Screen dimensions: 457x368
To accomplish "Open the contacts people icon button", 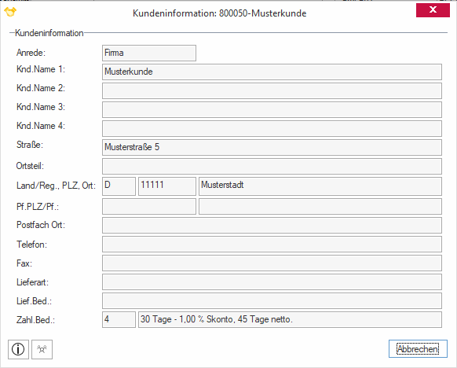I will pos(42,349).
